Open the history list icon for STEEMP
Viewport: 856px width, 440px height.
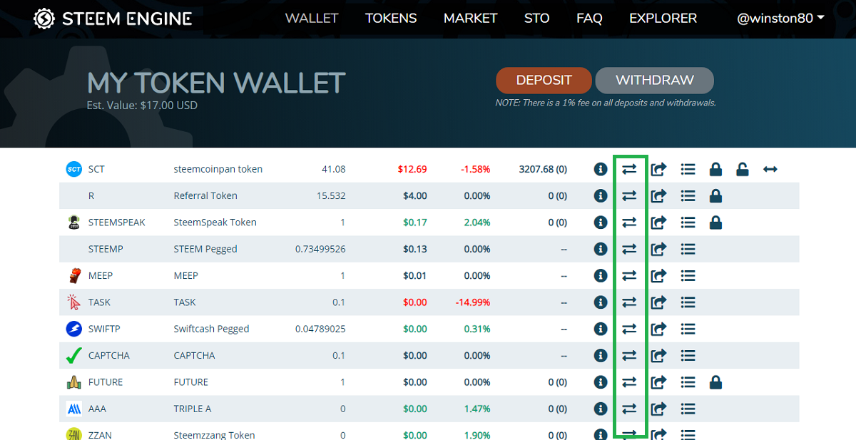click(688, 249)
